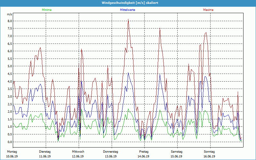Select the green 'Minima' legend label
The image size is (256, 160).
47,10
